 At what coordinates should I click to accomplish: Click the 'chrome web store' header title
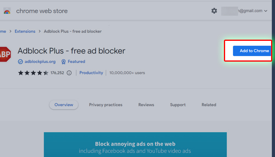tap(42, 11)
